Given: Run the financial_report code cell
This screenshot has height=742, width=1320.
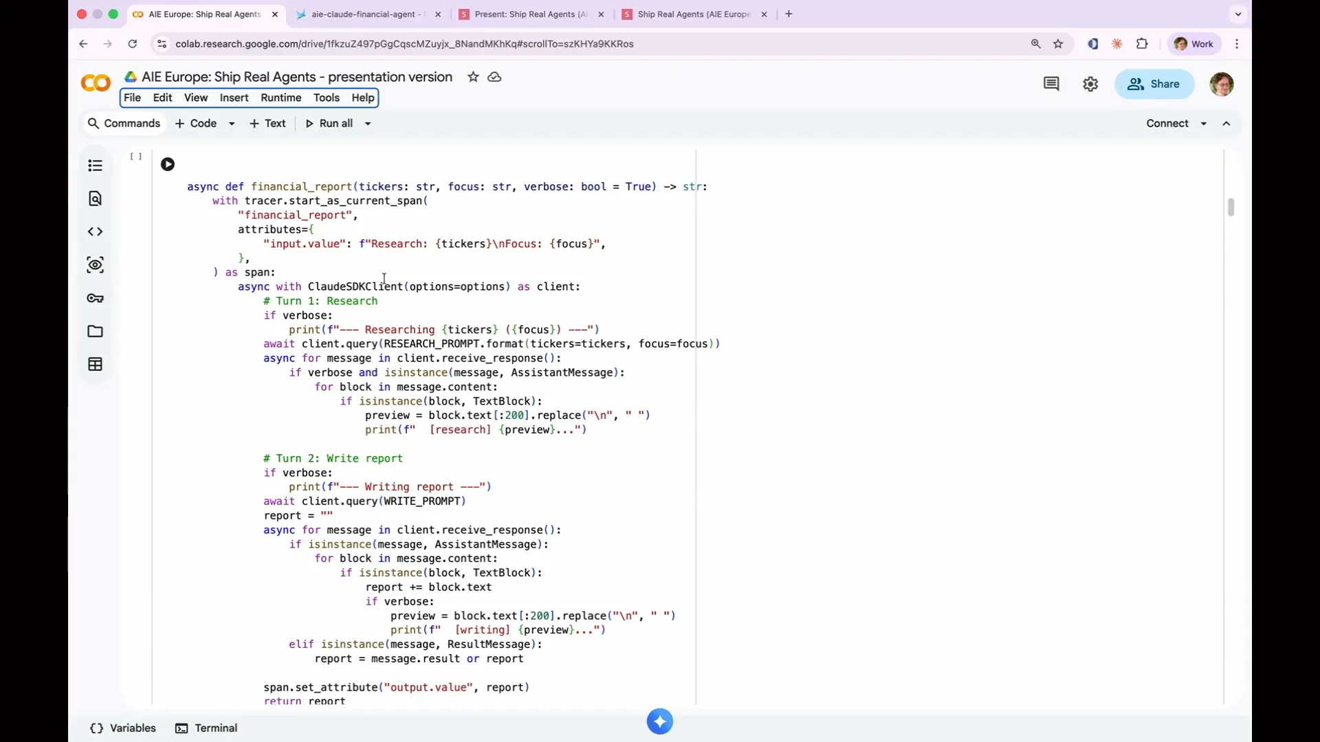Looking at the screenshot, I should pyautogui.click(x=168, y=164).
